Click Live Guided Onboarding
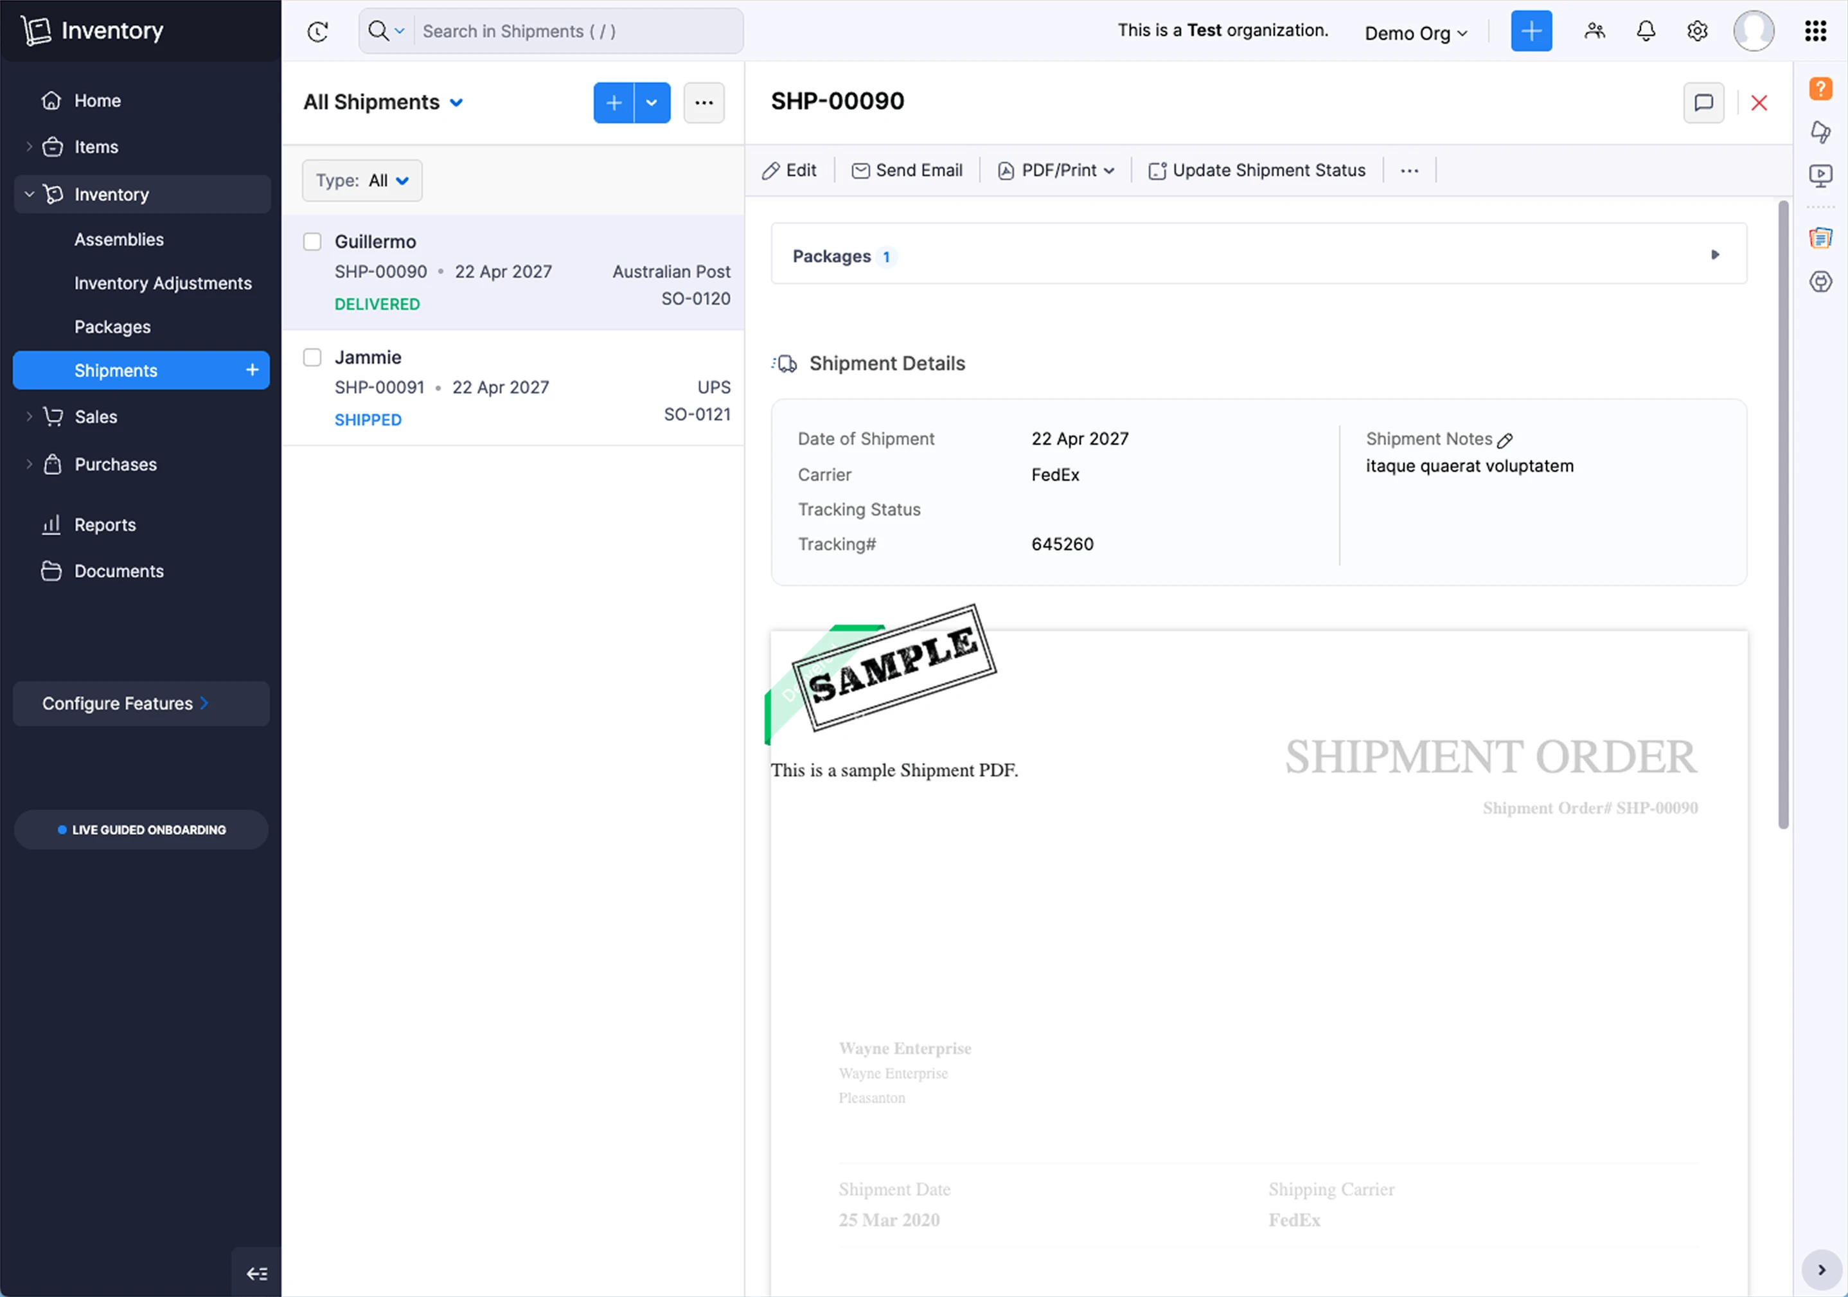This screenshot has height=1297, width=1848. 141,829
